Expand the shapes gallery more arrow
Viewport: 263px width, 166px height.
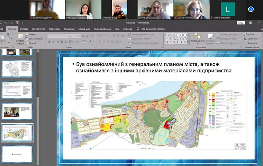pos(189,42)
